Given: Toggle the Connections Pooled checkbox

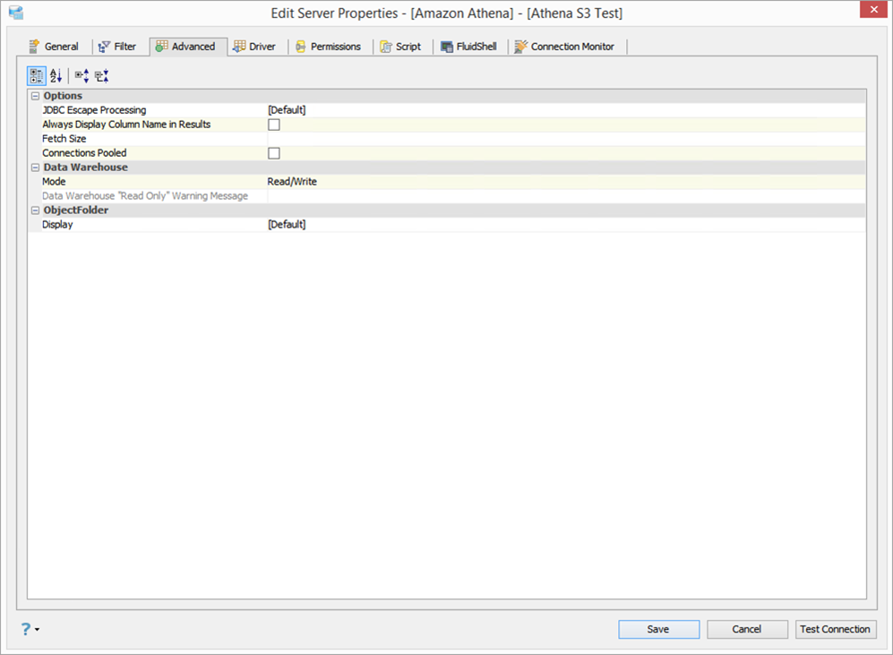Looking at the screenshot, I should [x=274, y=153].
